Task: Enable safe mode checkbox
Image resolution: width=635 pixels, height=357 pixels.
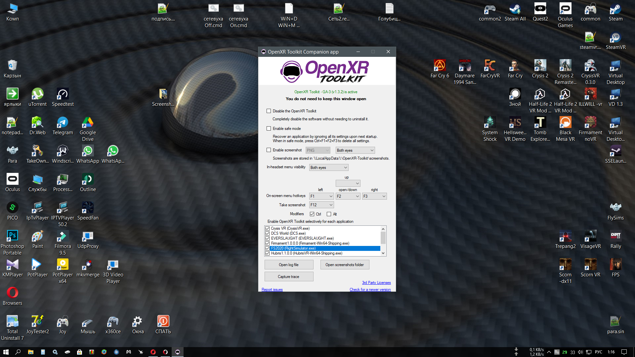Action: click(269, 129)
